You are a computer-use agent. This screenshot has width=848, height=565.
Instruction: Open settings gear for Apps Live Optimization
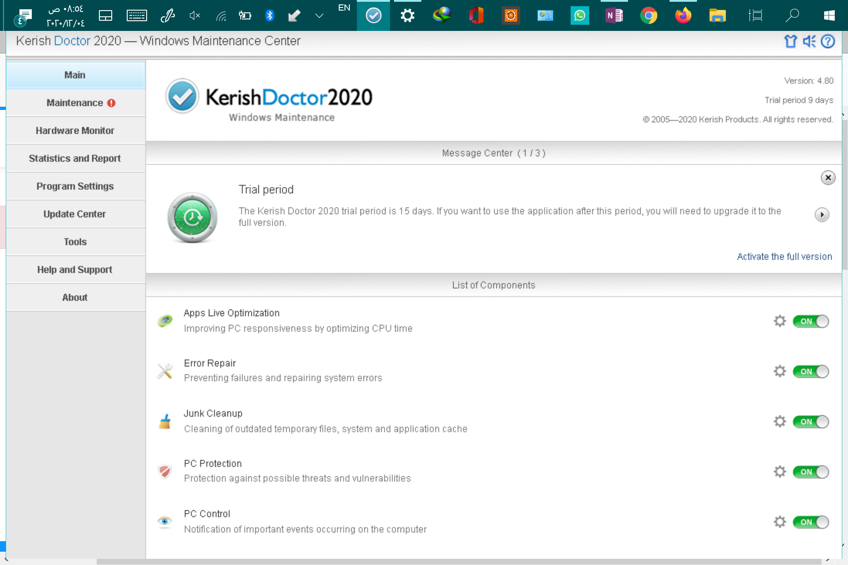pos(780,321)
